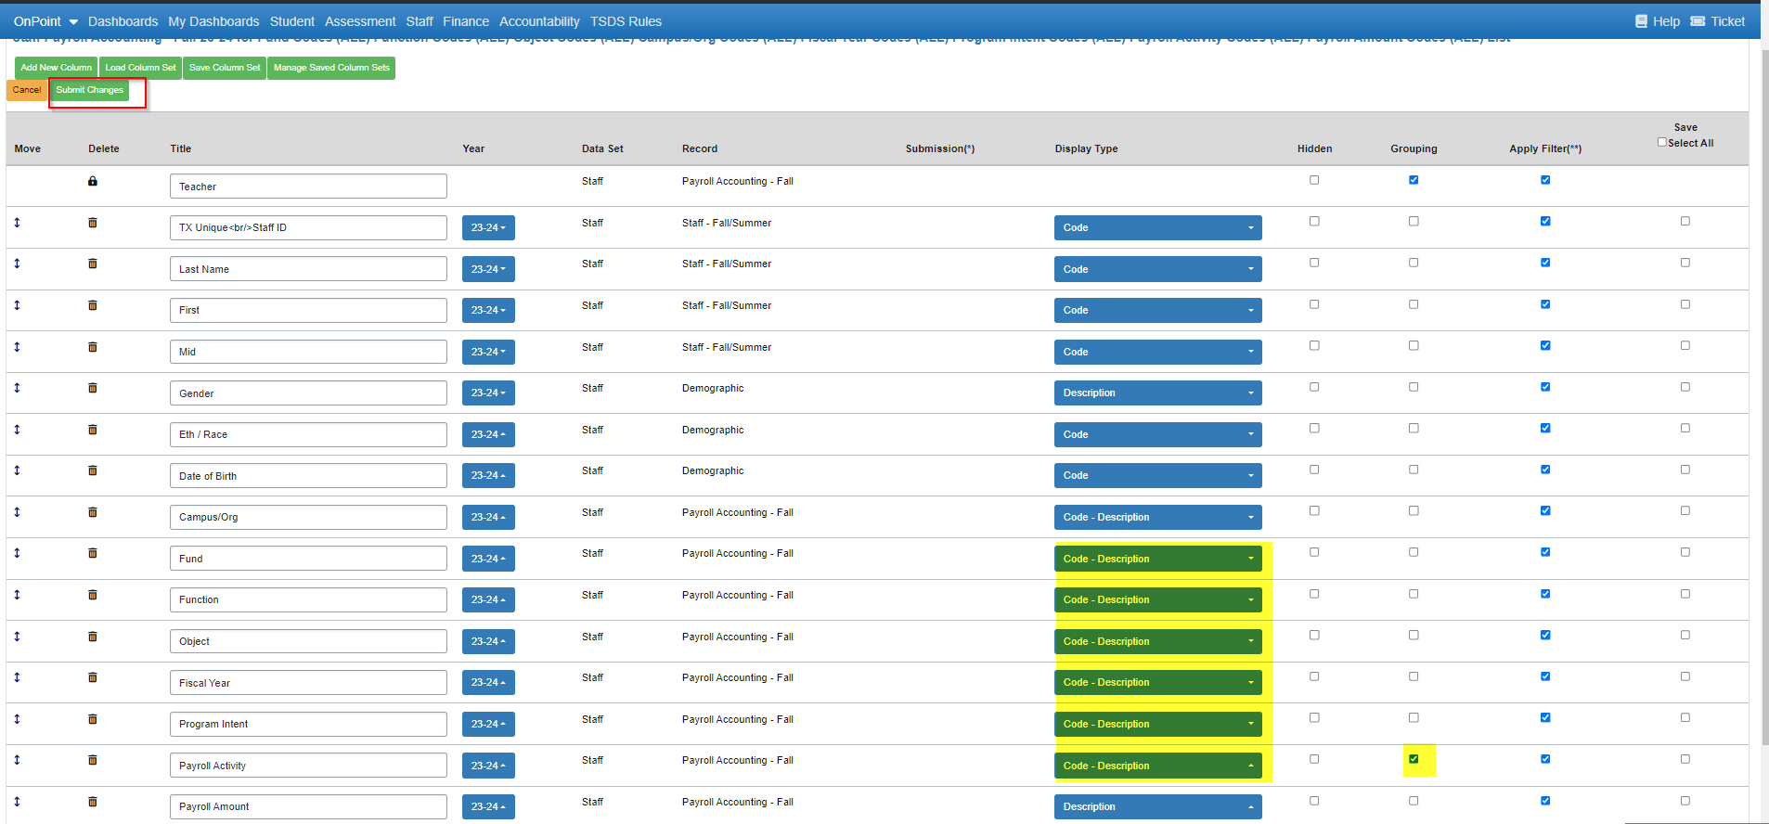The height and width of the screenshot is (824, 1769).
Task: Delete the Program Intent column
Action: (x=93, y=719)
